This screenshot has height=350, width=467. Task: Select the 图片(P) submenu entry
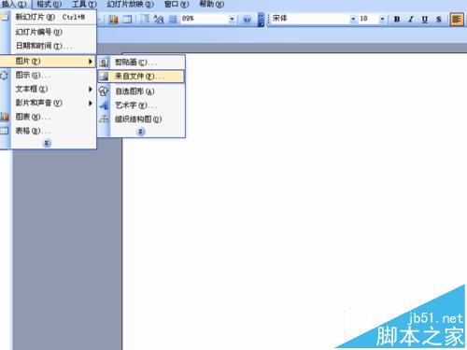pyautogui.click(x=48, y=61)
